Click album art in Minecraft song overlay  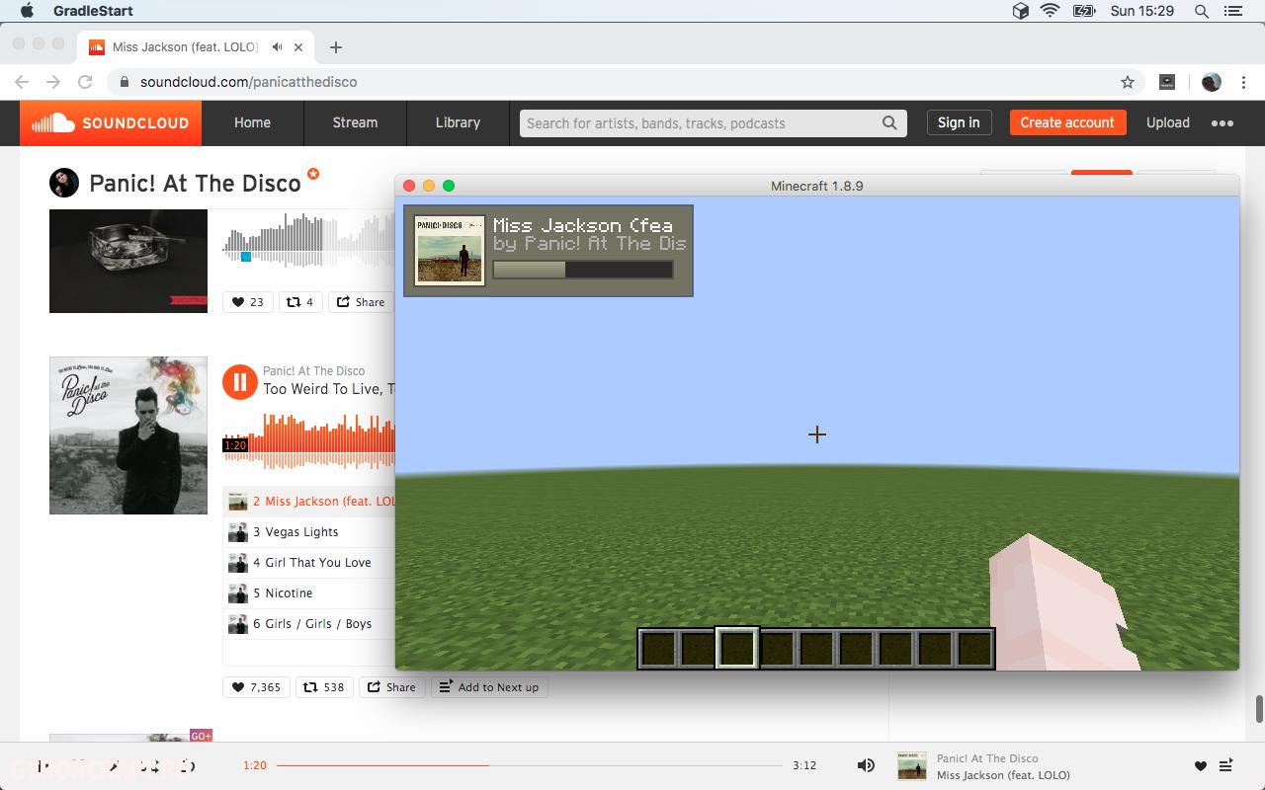click(450, 251)
